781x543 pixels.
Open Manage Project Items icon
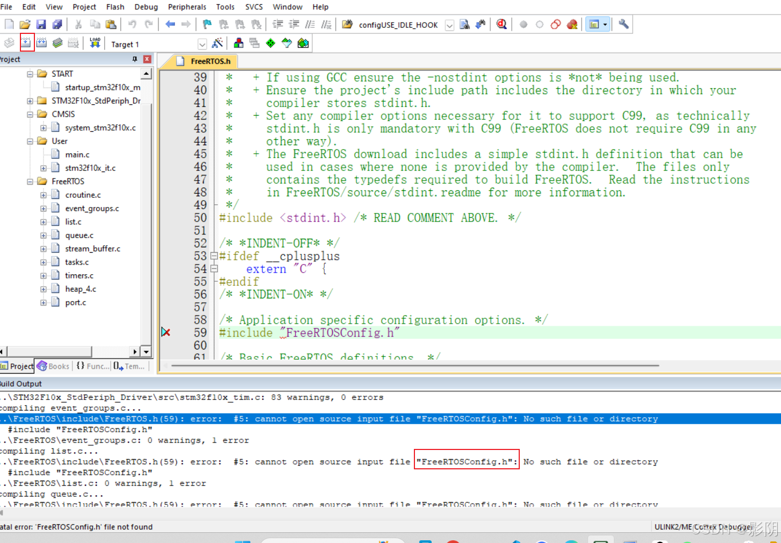[x=239, y=43]
